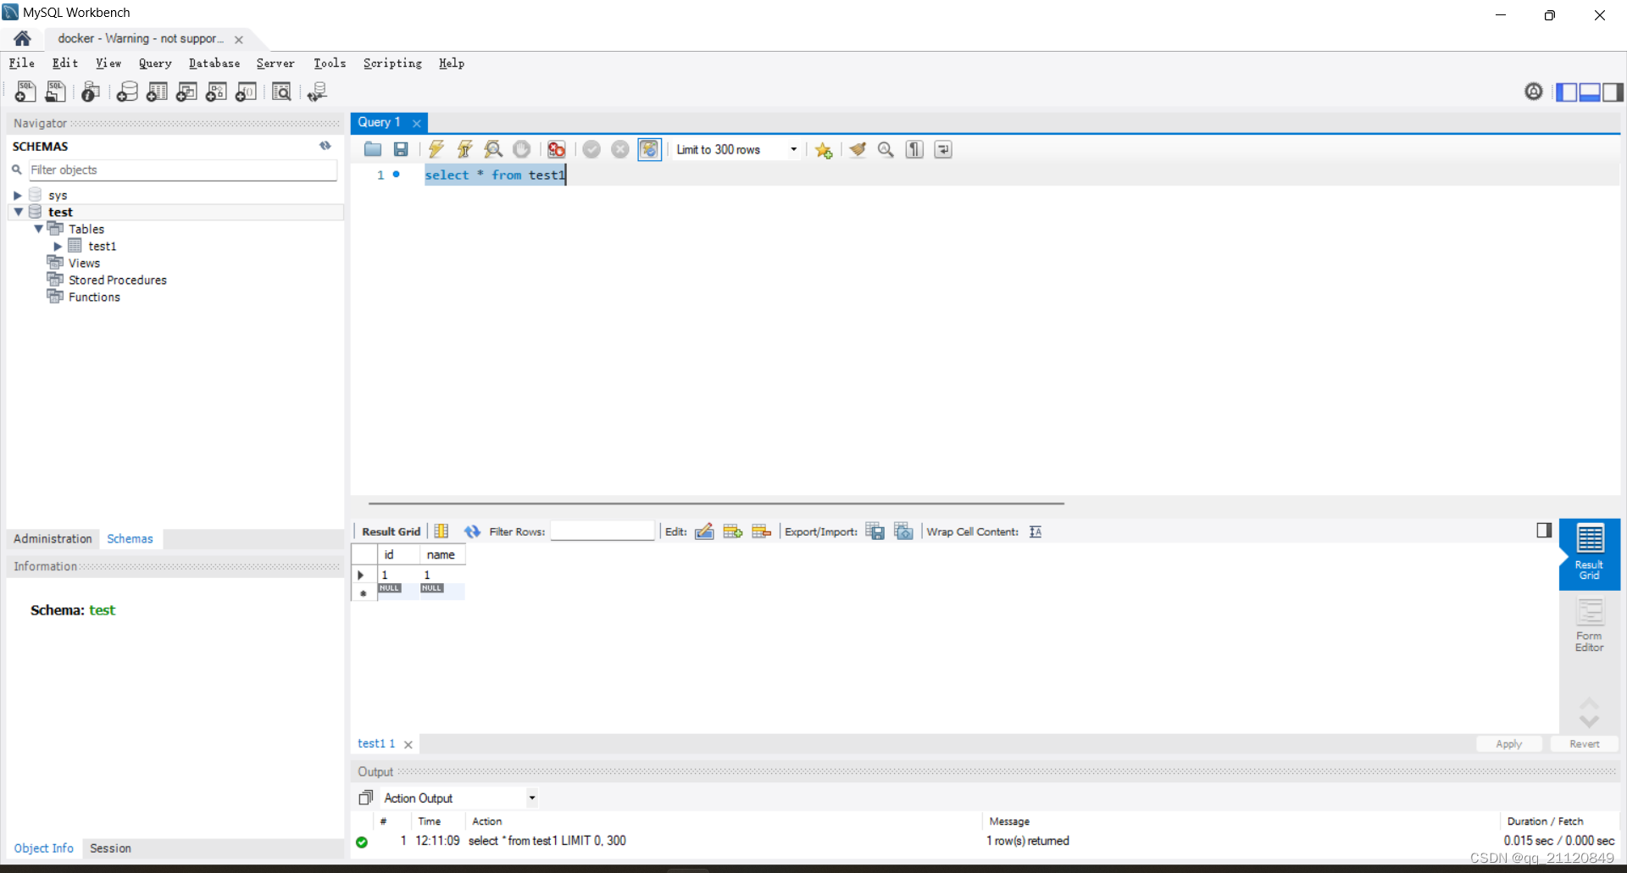Refresh result grid data icon
The width and height of the screenshot is (1627, 873).
[x=472, y=531]
